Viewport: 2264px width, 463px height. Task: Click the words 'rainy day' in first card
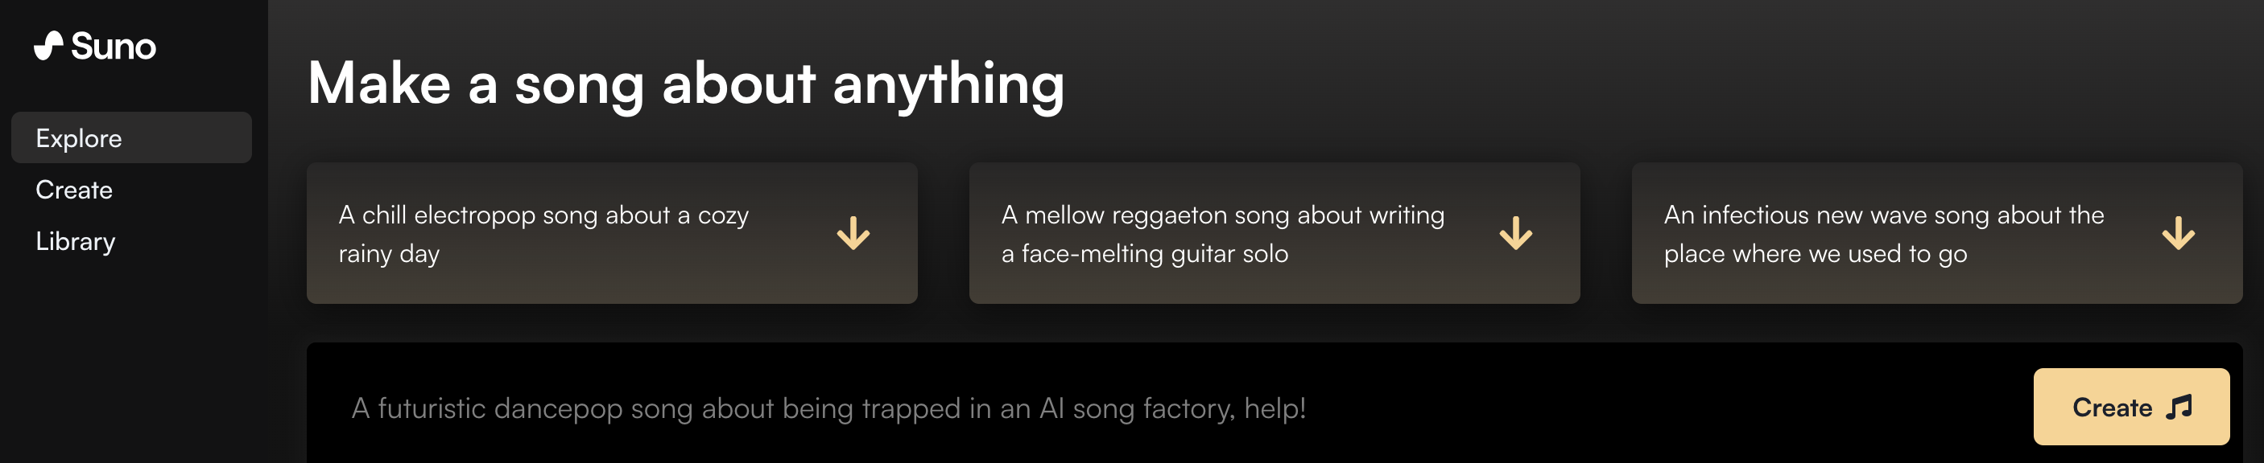pos(388,254)
